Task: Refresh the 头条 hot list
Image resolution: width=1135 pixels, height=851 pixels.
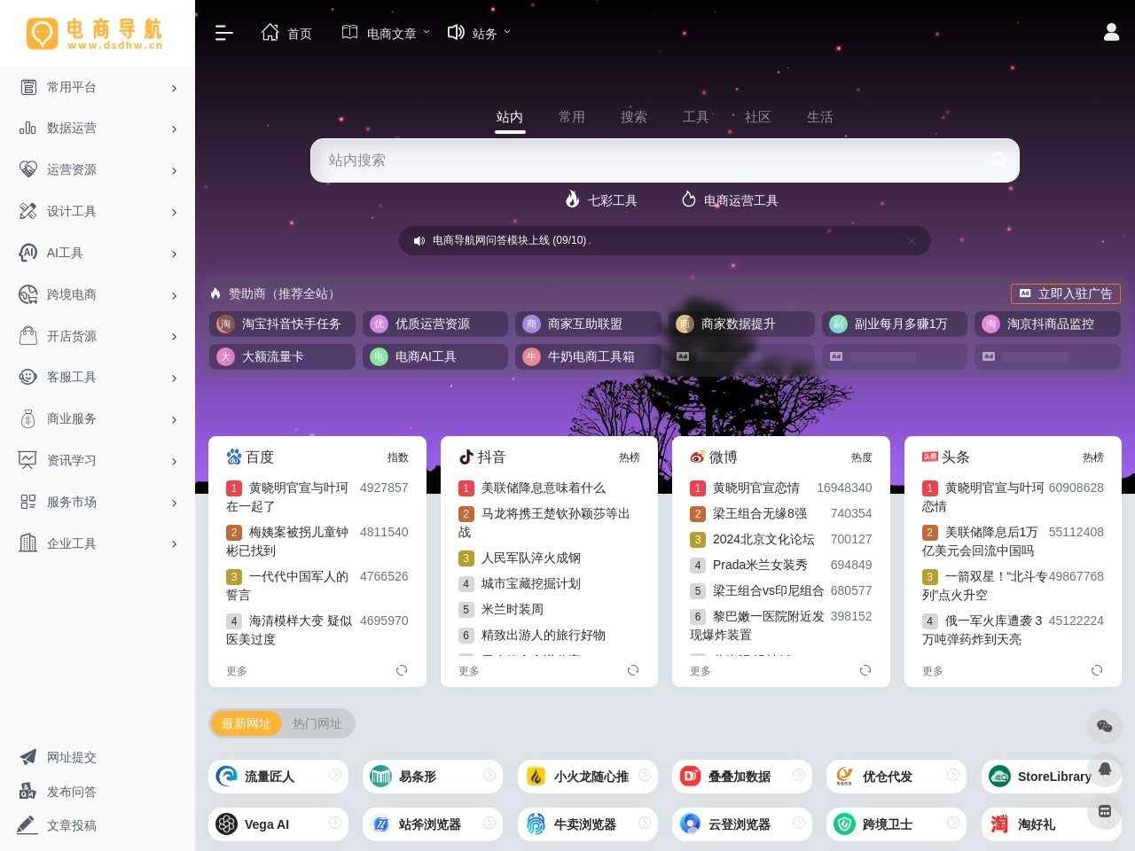Action: [x=1097, y=670]
